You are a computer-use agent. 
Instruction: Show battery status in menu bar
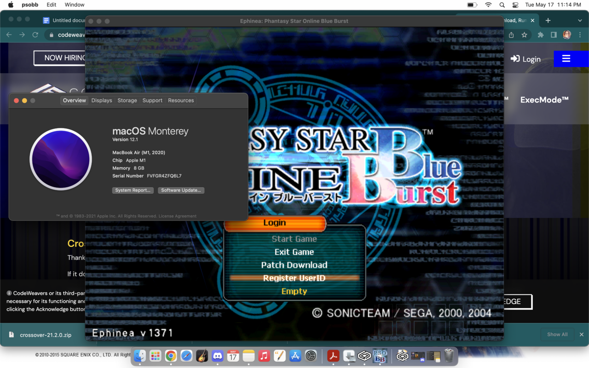tap(472, 5)
